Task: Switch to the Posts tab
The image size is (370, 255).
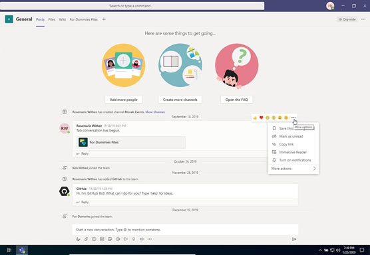Action: pos(40,19)
